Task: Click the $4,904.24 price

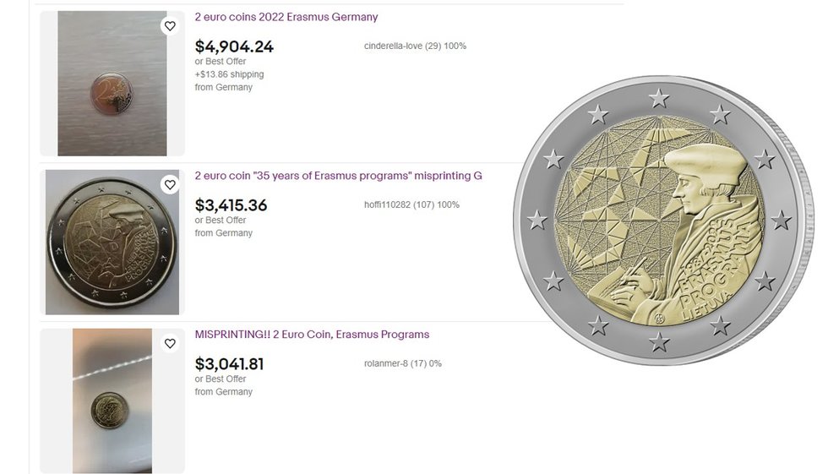Action: click(x=234, y=46)
